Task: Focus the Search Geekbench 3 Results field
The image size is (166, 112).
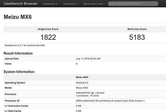Action: 133,4
